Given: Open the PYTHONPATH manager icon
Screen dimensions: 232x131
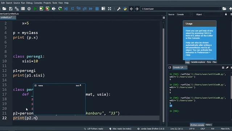Looking at the screenshot, I should 125,9.
